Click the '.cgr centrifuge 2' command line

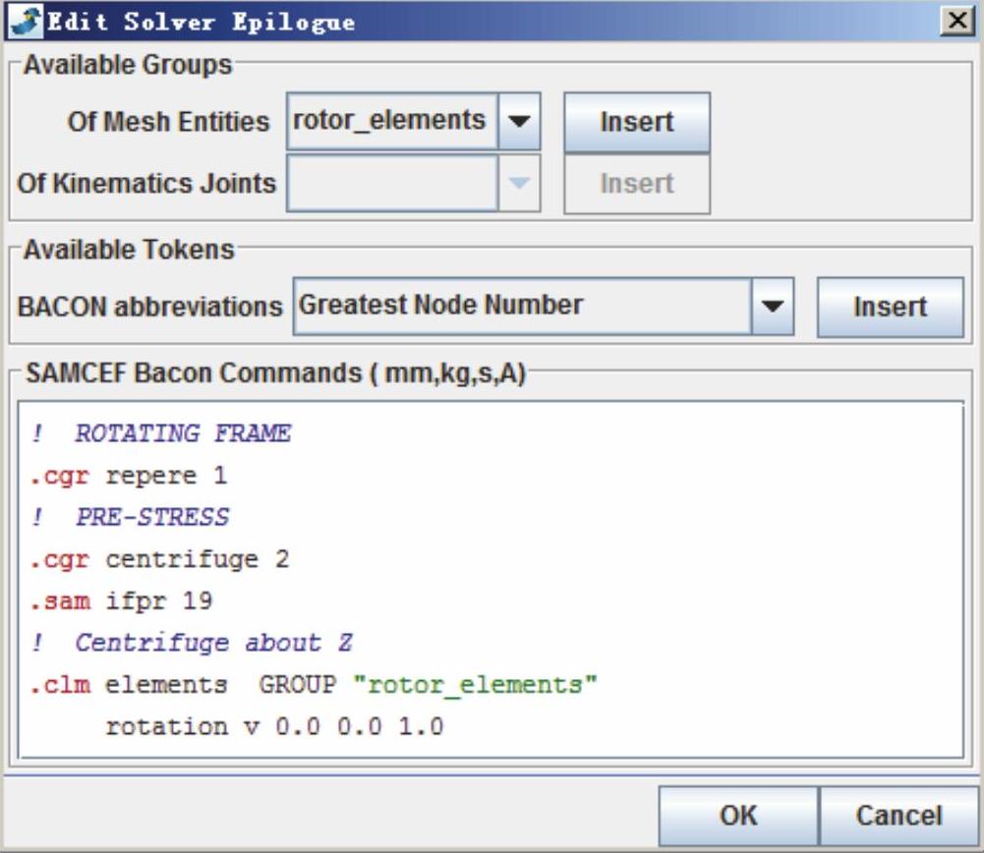[x=160, y=560]
